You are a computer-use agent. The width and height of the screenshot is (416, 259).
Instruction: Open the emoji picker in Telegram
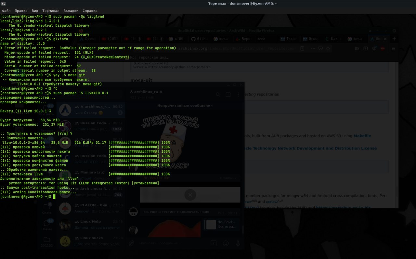pos(226,243)
